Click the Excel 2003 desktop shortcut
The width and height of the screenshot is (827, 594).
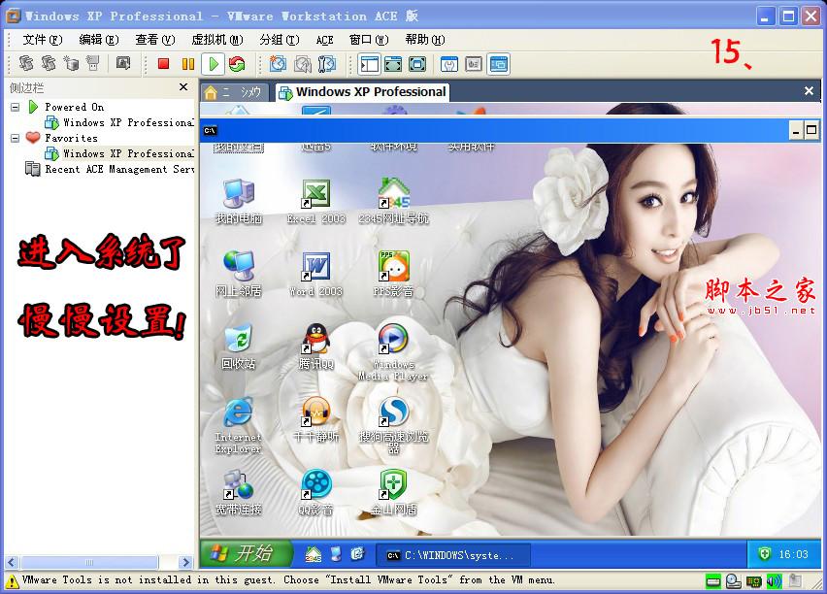click(315, 201)
